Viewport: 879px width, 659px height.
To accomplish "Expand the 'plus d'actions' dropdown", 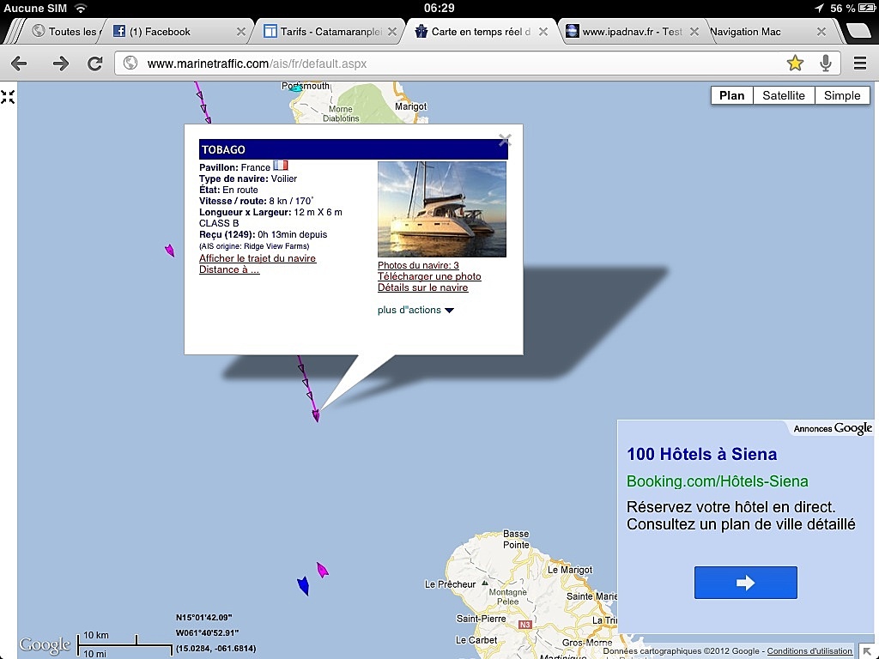I will tap(415, 310).
